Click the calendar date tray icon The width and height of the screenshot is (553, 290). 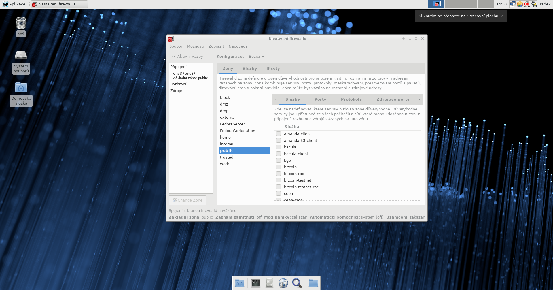pos(527,4)
